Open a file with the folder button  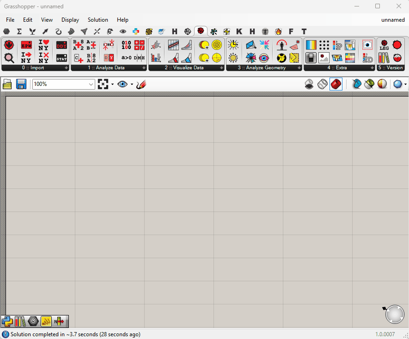8,84
